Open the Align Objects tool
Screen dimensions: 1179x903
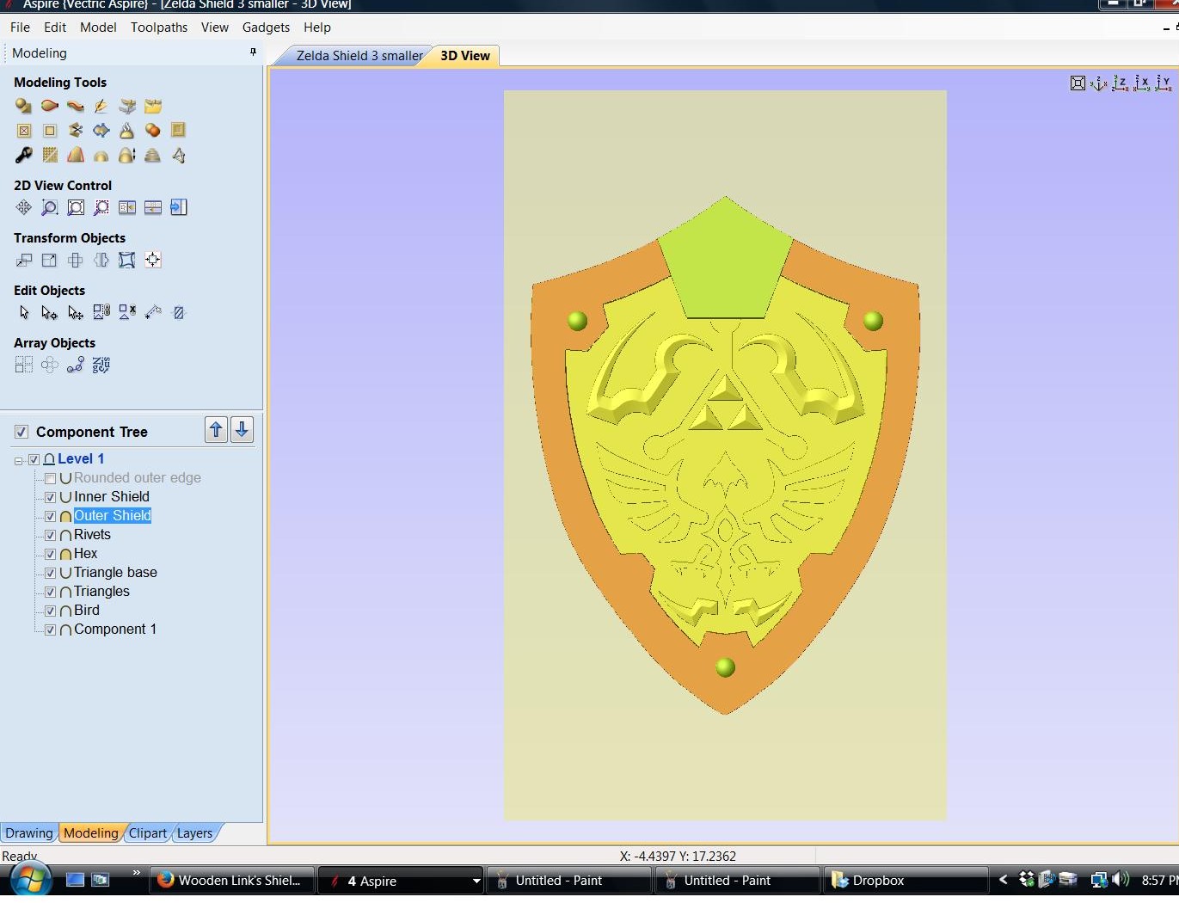coord(152,260)
